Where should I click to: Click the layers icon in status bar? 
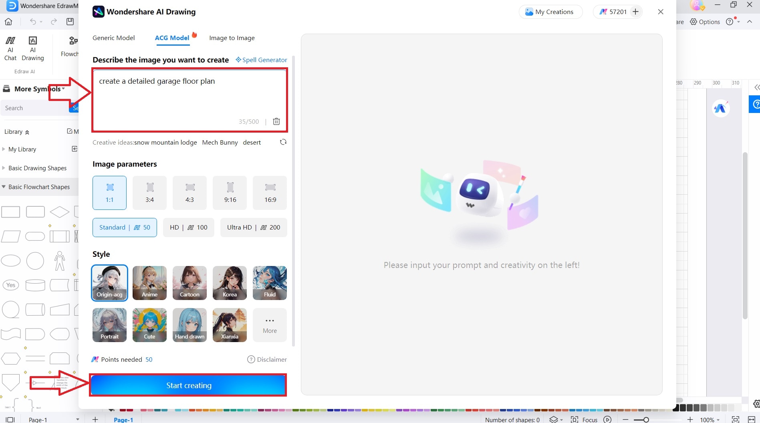[553, 419]
